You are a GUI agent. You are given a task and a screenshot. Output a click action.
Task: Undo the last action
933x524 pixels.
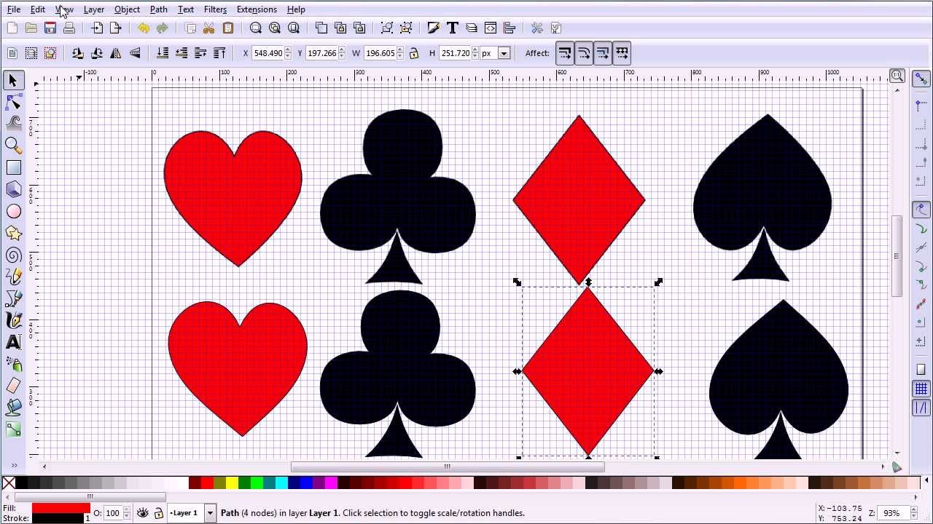(144, 28)
